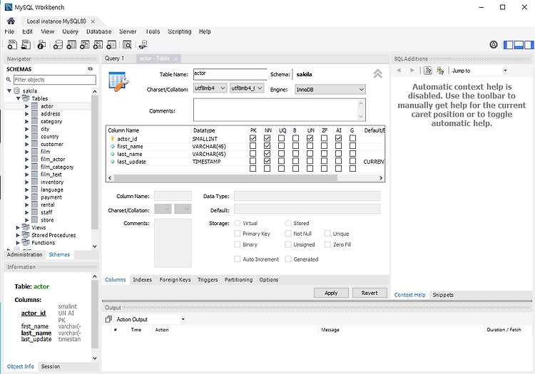Viewport: 535px width, 374px height.
Task: Create a new stored procedure icon
Action: click(98, 45)
